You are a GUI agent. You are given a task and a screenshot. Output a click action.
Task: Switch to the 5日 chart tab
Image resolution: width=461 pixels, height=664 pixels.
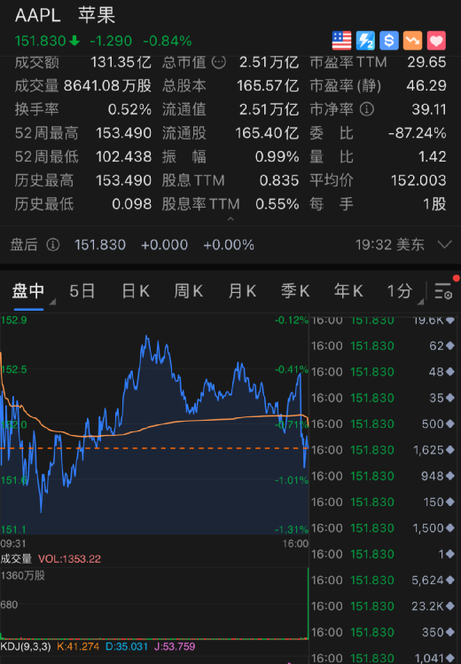pos(82,291)
